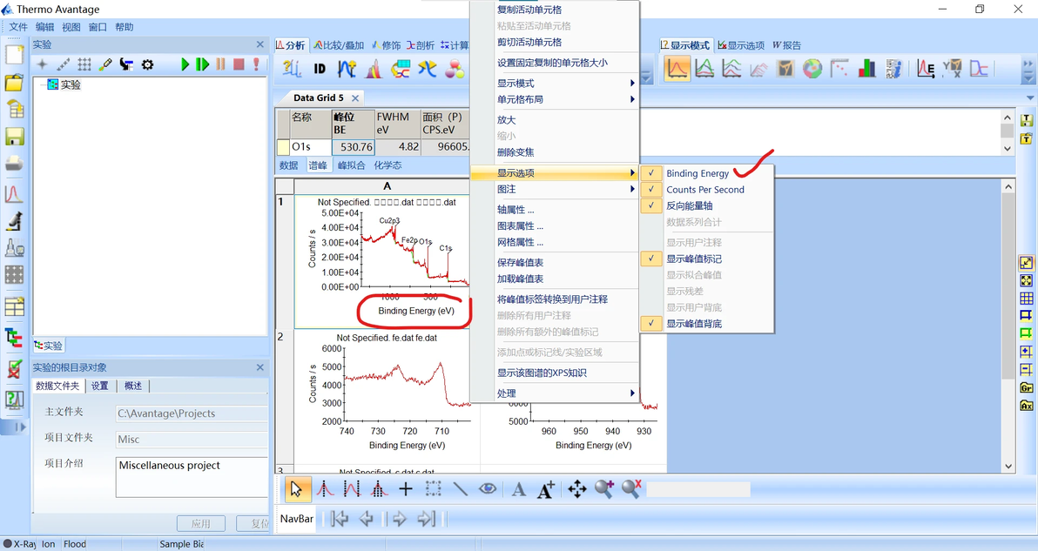
Task: Click the pie-chart polyhedron display mode icon
Action: (812, 69)
